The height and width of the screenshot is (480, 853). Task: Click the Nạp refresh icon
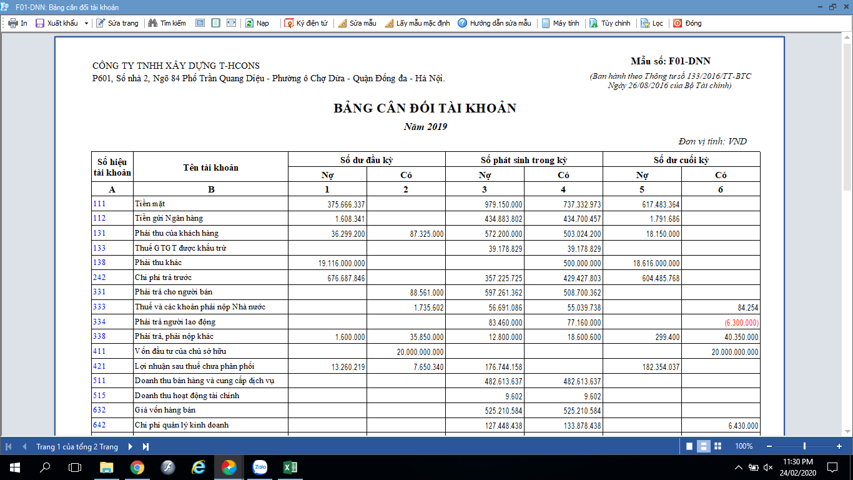tap(249, 23)
